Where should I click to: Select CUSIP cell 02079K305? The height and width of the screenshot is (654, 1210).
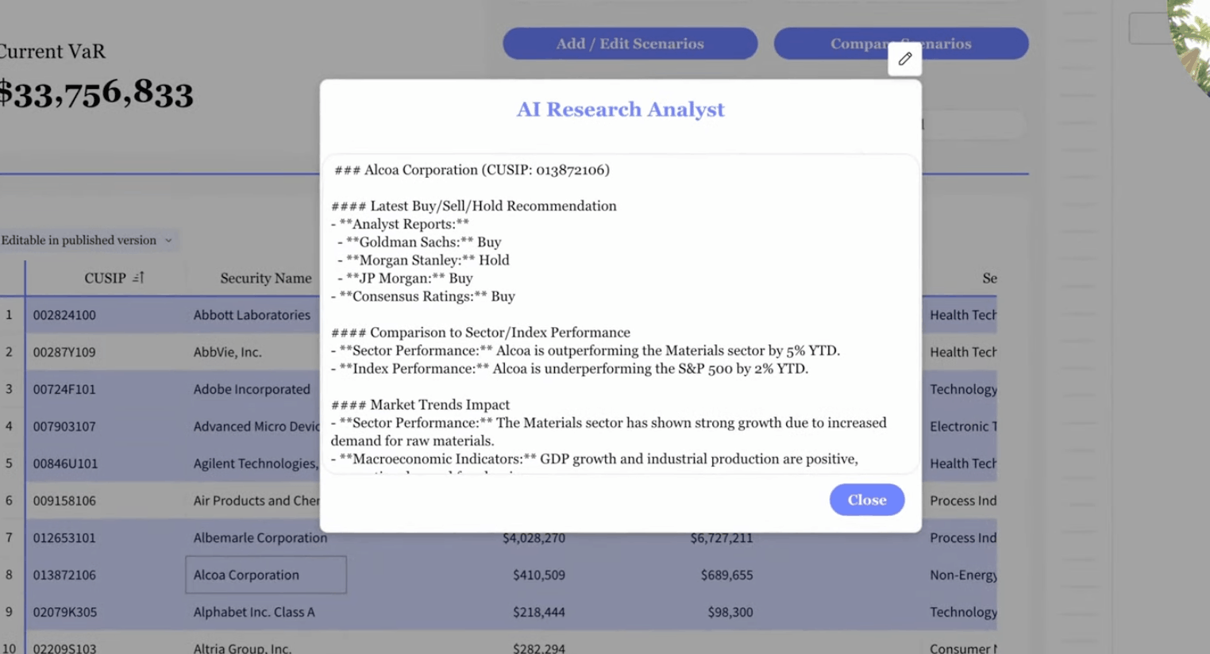[x=65, y=612]
